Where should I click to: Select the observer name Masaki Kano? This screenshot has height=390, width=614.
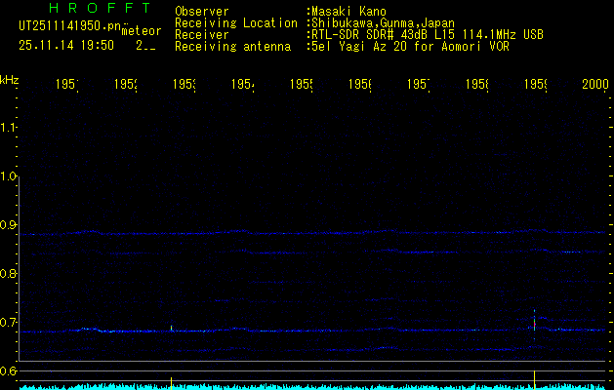tap(351, 12)
